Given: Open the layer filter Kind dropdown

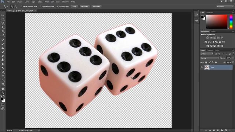Looking at the screenshot, I should [x=207, y=54].
